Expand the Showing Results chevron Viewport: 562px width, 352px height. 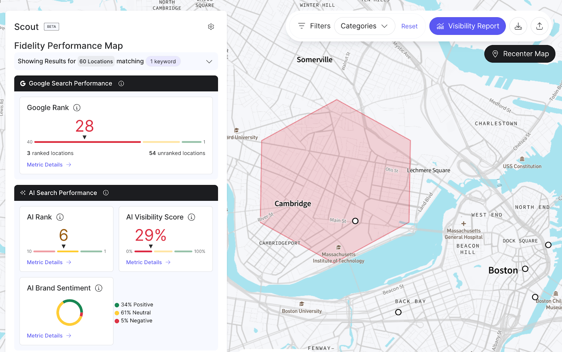(209, 62)
